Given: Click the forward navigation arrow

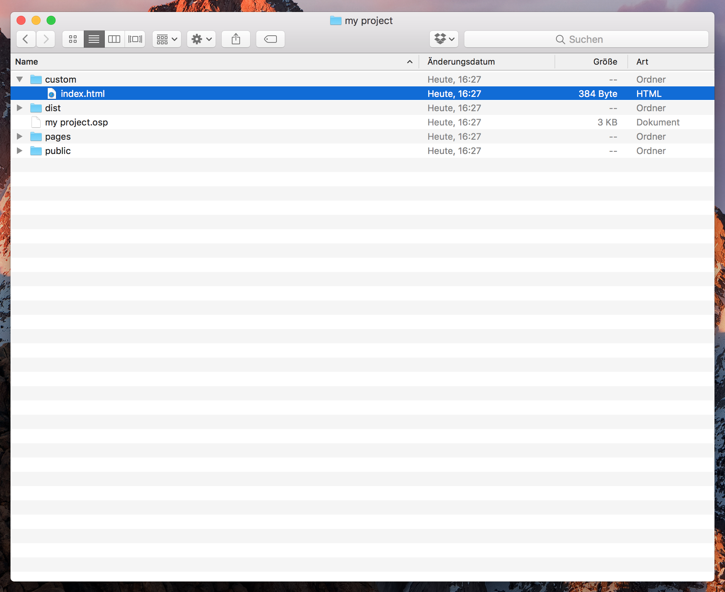Looking at the screenshot, I should coord(46,39).
